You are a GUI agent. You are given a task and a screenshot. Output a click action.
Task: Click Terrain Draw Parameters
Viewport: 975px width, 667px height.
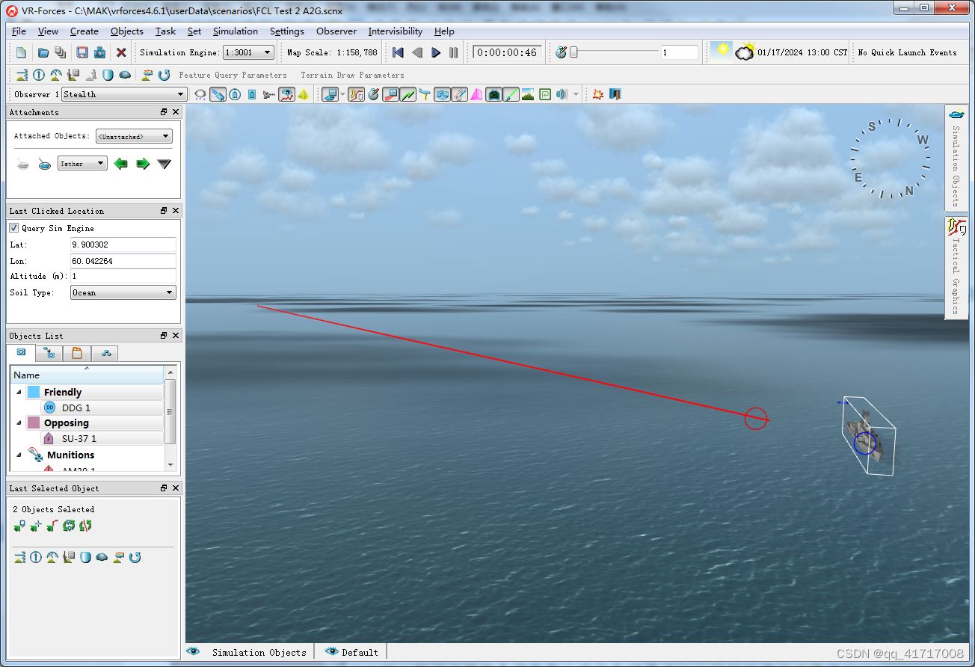point(352,75)
